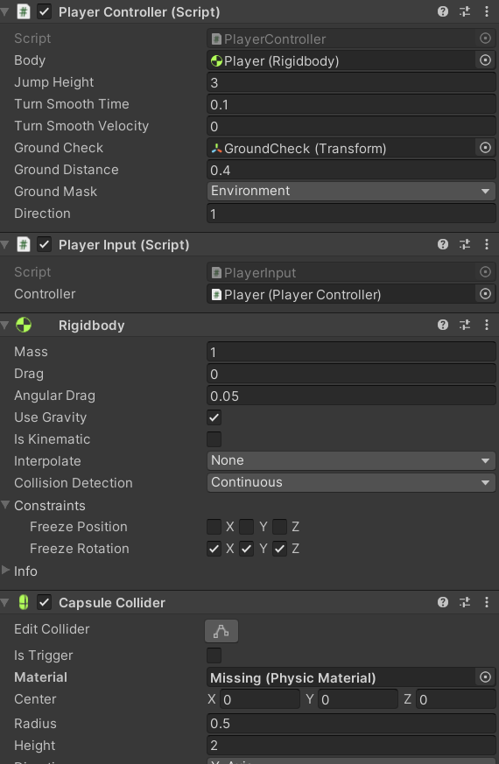Collapse the Constraints foldout
The height and width of the screenshot is (764, 499).
tap(5, 505)
